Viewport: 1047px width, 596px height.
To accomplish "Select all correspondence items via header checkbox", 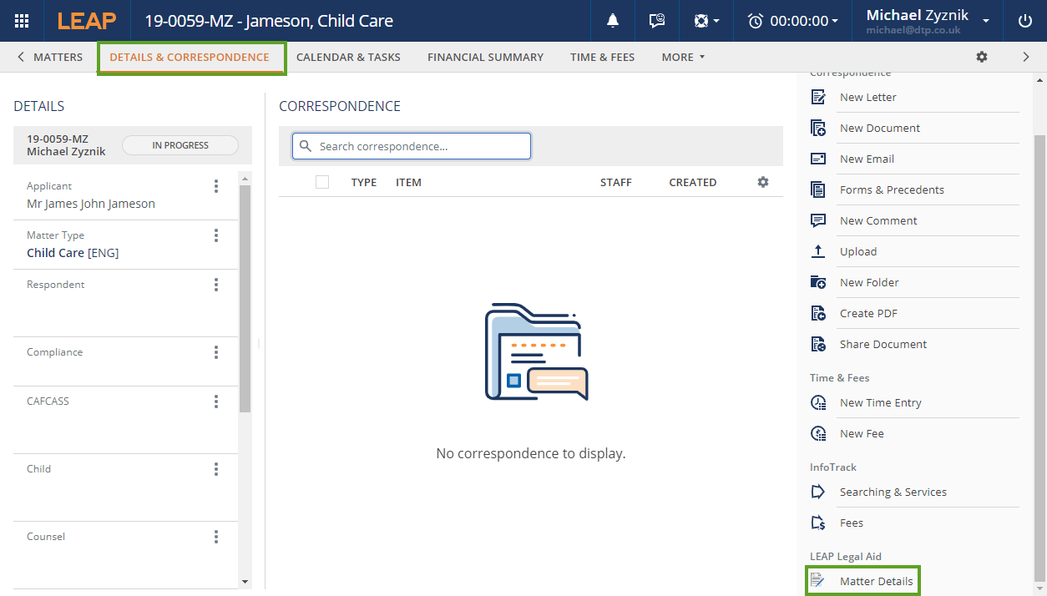I will click(x=322, y=181).
